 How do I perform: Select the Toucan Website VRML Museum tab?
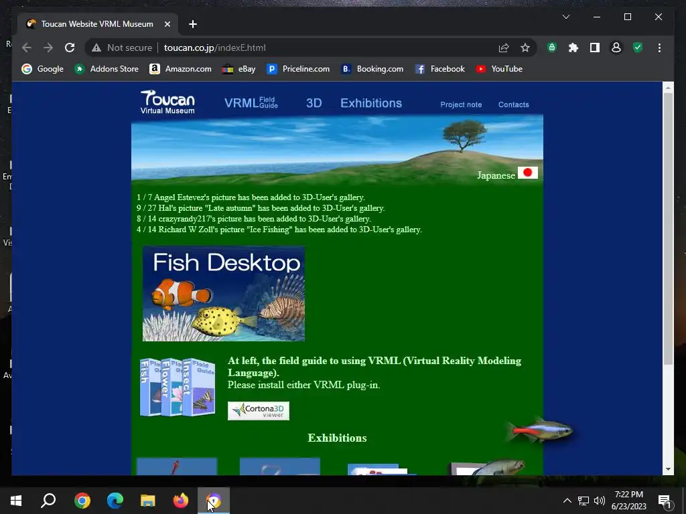pos(98,24)
